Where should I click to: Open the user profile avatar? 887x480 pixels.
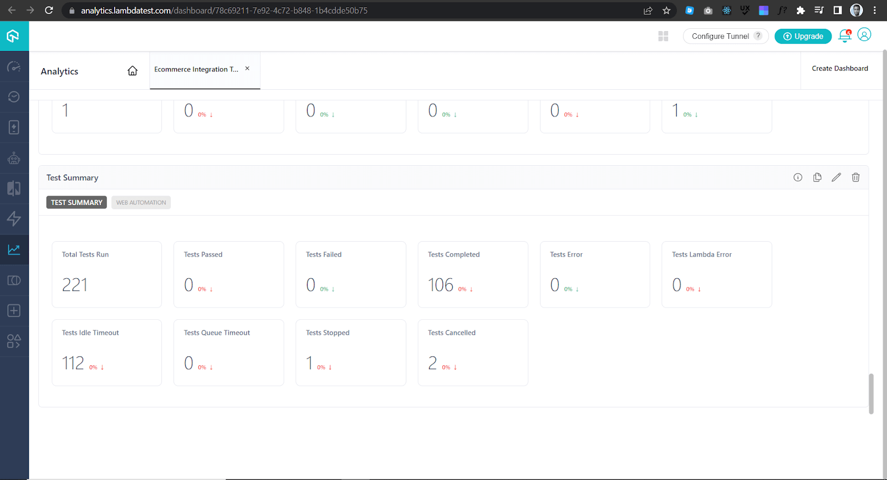point(864,35)
